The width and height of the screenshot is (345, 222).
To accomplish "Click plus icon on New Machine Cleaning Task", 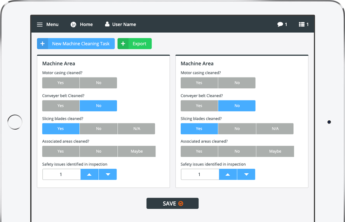I will click(42, 44).
